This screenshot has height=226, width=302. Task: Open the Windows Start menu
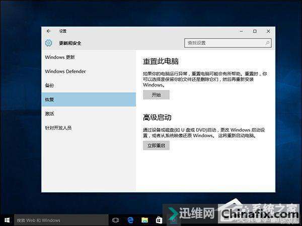pyautogui.click(x=7, y=220)
